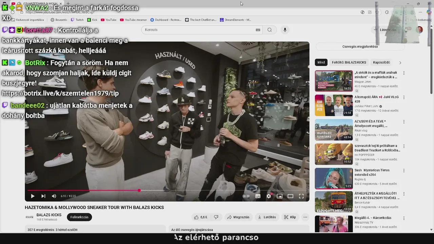Open the A korrupció ÁRA JuHi VLoG thumbnail
434x244 pixels.
[334, 105]
